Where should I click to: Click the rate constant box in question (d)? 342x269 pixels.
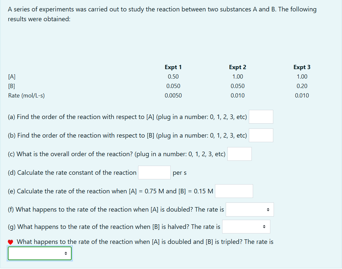click(154, 172)
